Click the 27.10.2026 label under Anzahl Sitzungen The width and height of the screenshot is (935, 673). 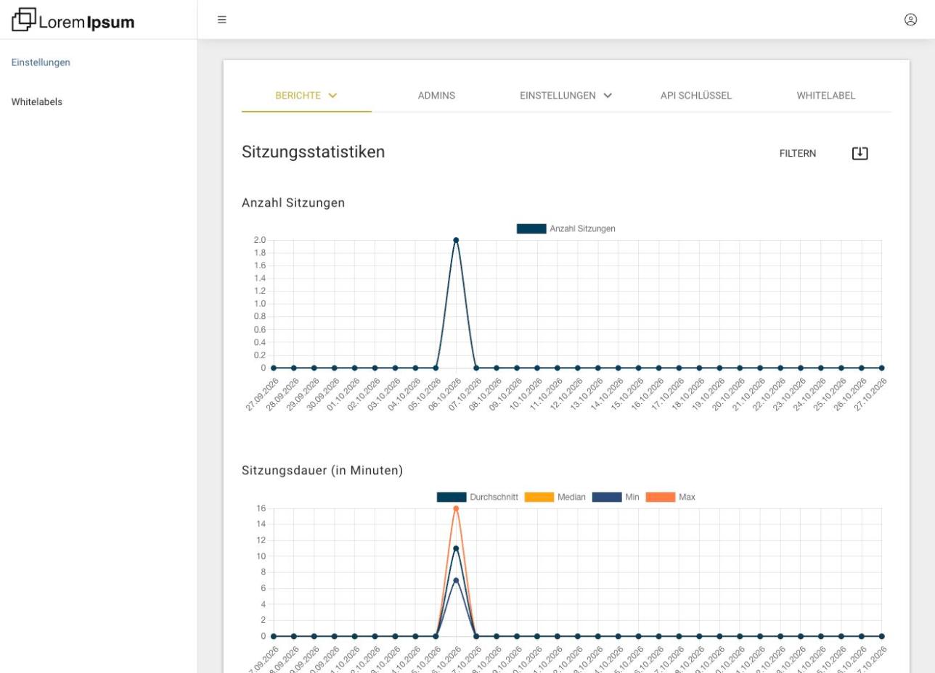click(x=870, y=395)
